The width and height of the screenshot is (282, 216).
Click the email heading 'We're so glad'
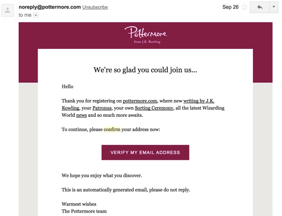pos(145,70)
